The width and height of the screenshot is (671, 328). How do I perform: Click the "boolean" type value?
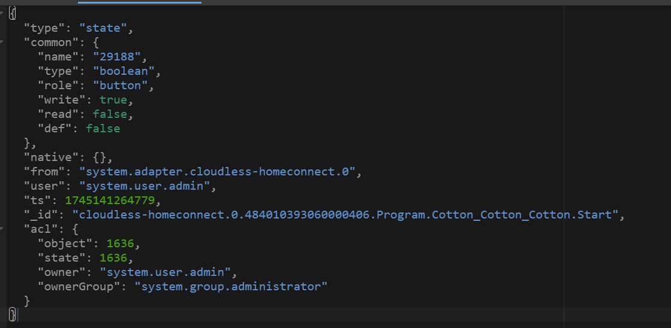[x=124, y=71]
